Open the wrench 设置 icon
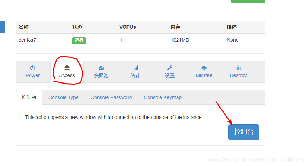The width and height of the screenshot is (308, 166). point(170,68)
